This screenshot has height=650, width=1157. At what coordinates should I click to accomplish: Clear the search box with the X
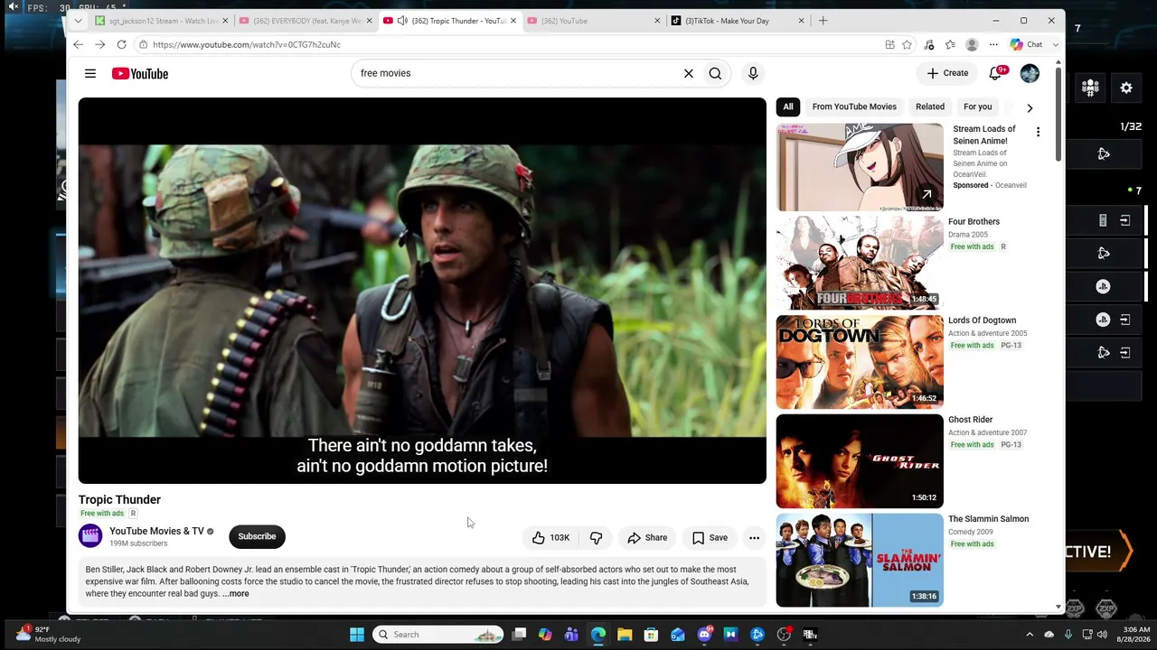689,73
